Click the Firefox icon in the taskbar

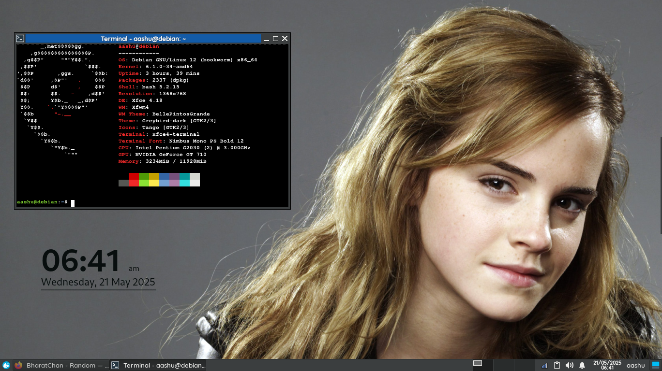coord(18,365)
